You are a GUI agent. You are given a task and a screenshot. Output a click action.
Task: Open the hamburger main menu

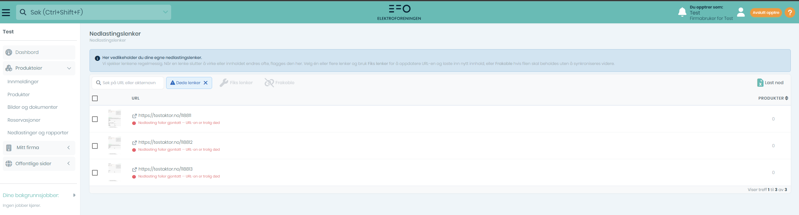6,12
